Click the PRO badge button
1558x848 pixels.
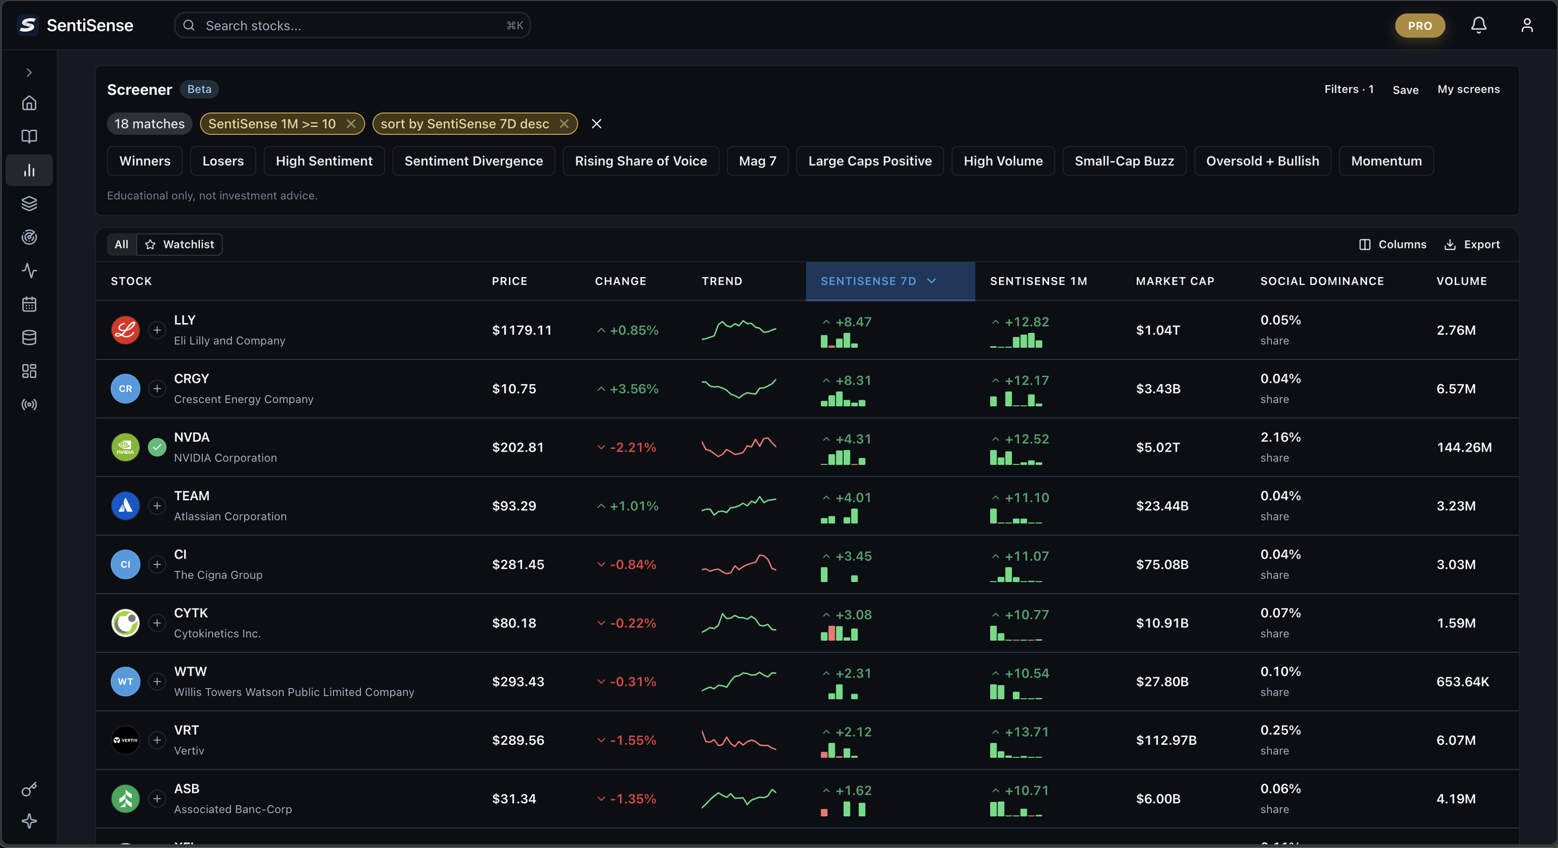(x=1420, y=26)
